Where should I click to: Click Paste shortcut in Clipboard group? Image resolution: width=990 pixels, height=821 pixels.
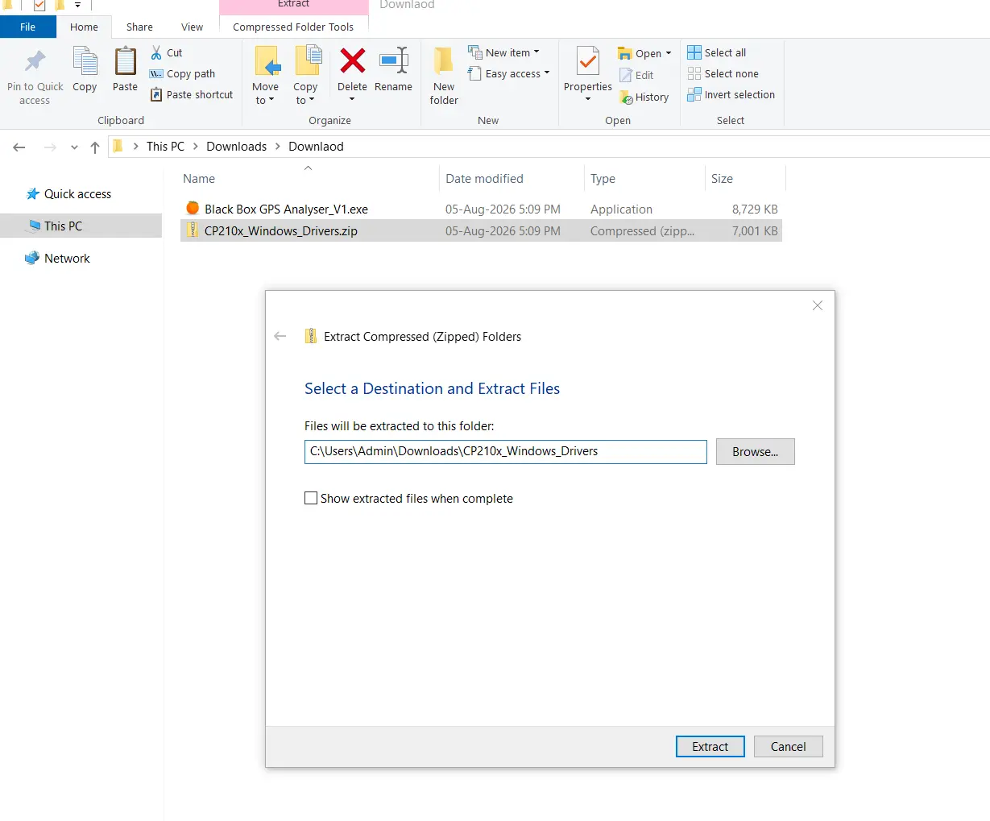[192, 94]
